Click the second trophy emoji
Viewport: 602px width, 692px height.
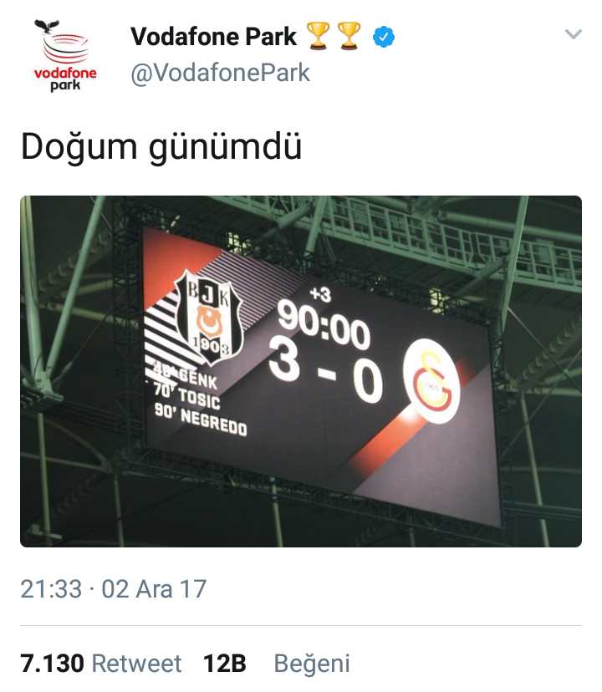coord(349,36)
